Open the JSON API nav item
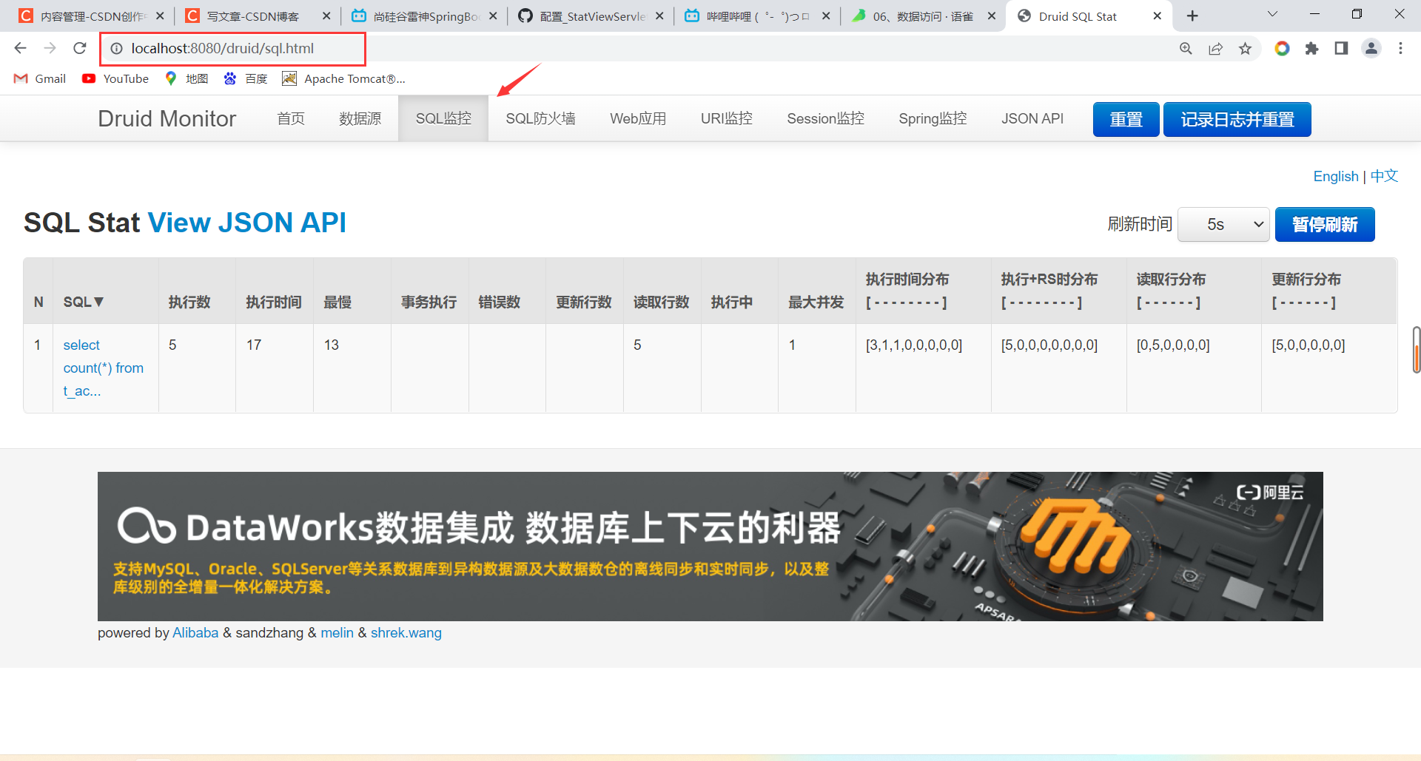 coord(1032,118)
